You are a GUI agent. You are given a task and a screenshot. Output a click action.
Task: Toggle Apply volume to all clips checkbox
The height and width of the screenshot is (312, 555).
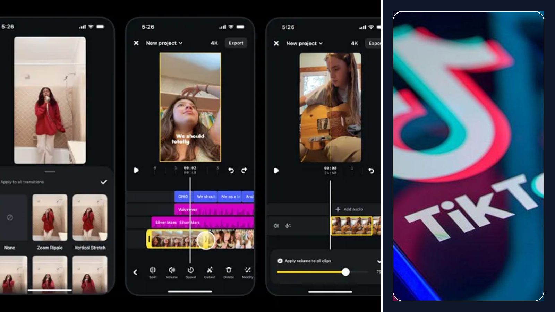pos(280,261)
